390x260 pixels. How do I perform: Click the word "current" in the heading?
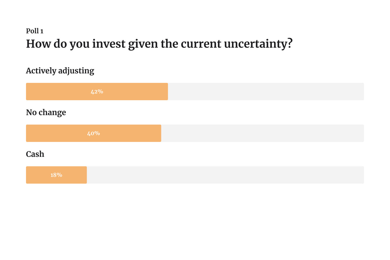201,44
